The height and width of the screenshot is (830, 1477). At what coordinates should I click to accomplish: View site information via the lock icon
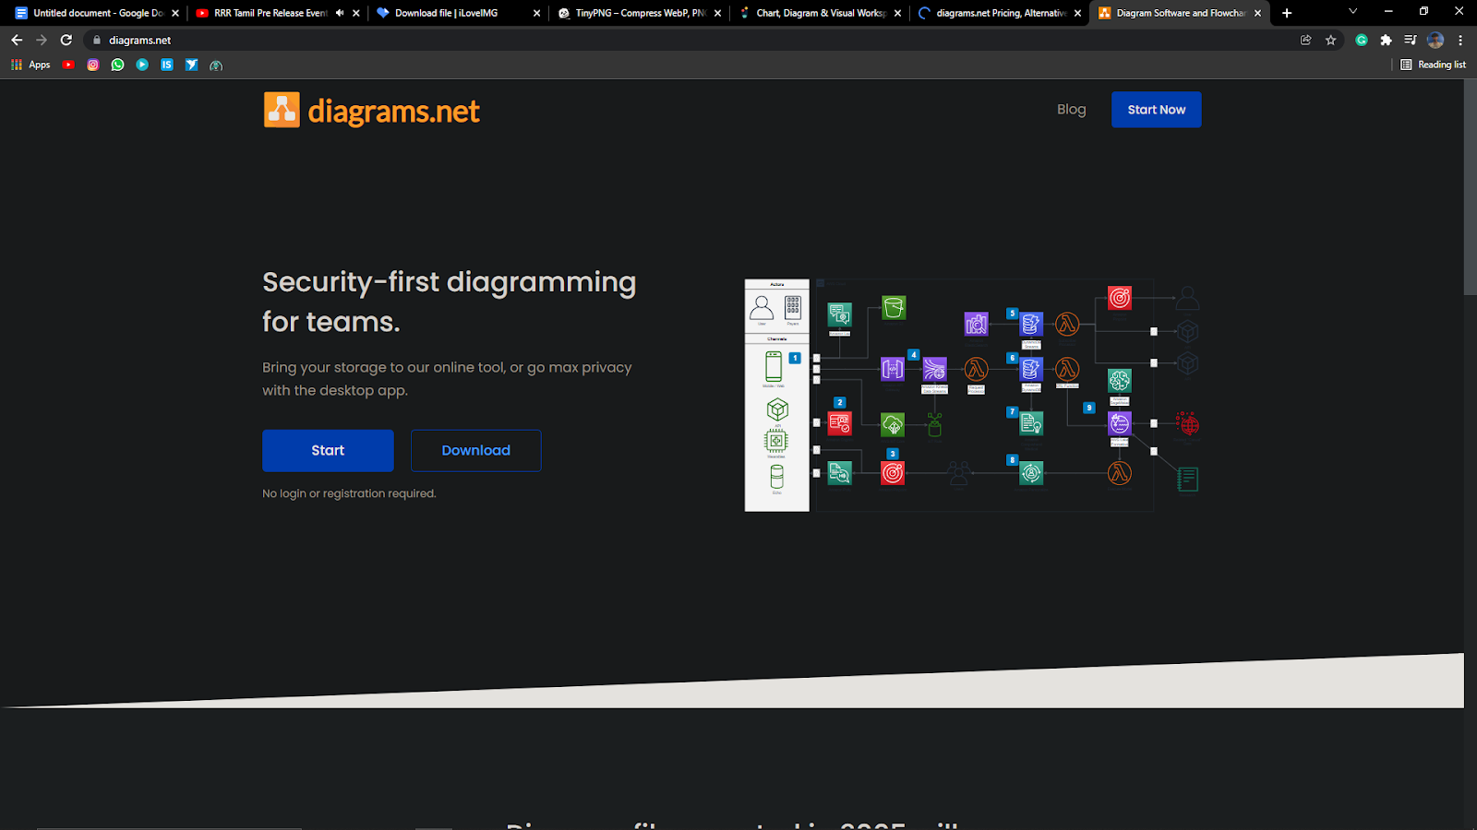(97, 40)
